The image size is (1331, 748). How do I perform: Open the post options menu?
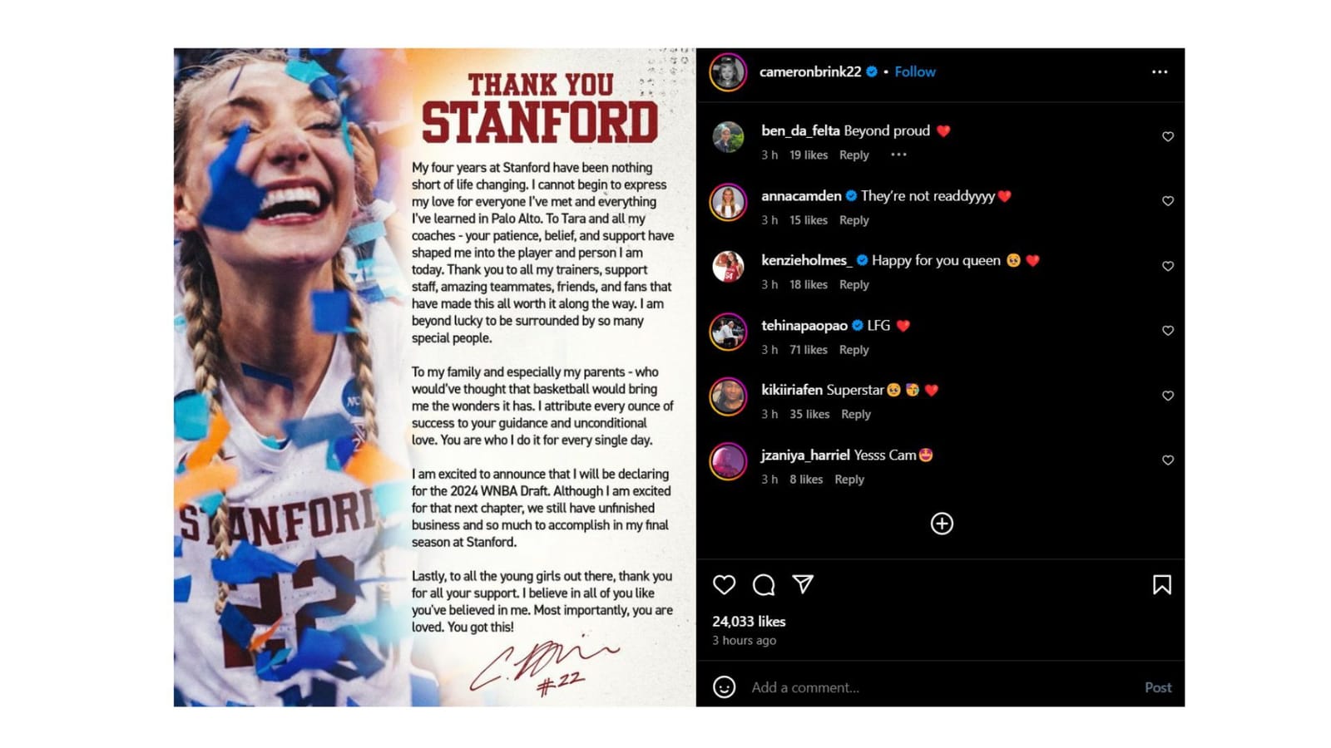(x=1159, y=71)
